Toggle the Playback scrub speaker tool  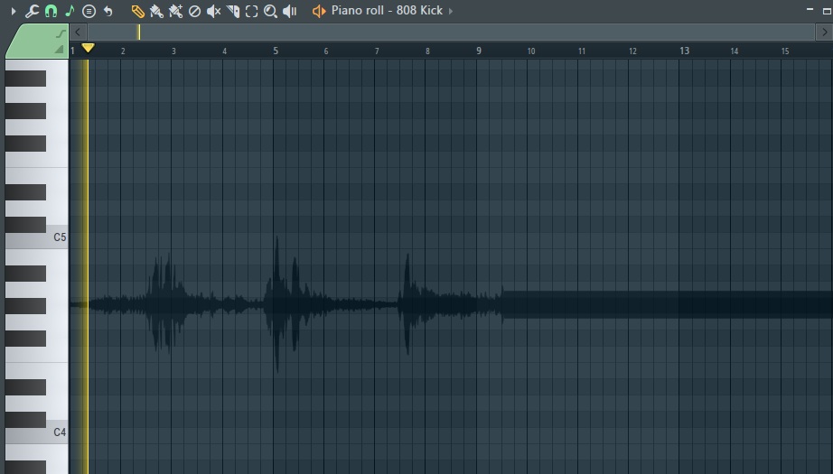tap(290, 11)
